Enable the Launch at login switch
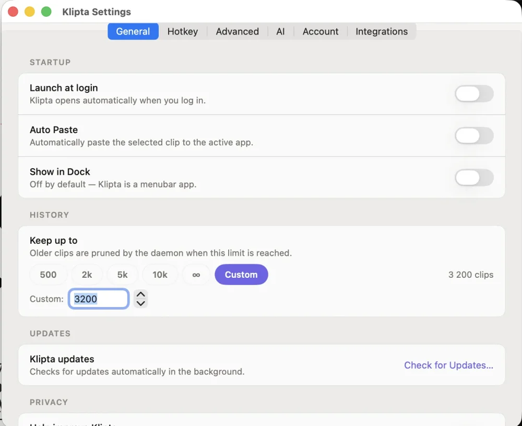This screenshot has width=522, height=426. [x=474, y=93]
